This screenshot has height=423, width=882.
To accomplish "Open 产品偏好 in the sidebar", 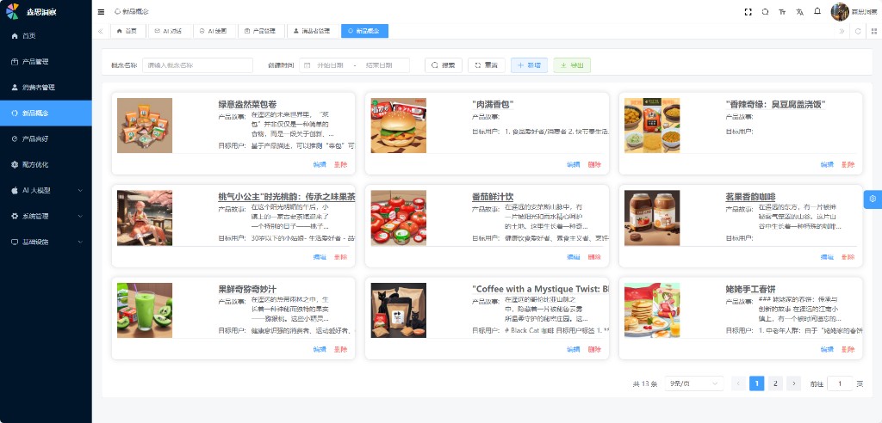I will [x=46, y=138].
